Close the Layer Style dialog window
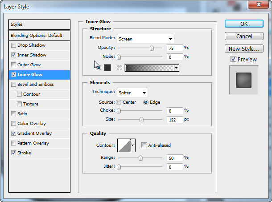The height and width of the screenshot is (202, 272). (x=260, y=4)
